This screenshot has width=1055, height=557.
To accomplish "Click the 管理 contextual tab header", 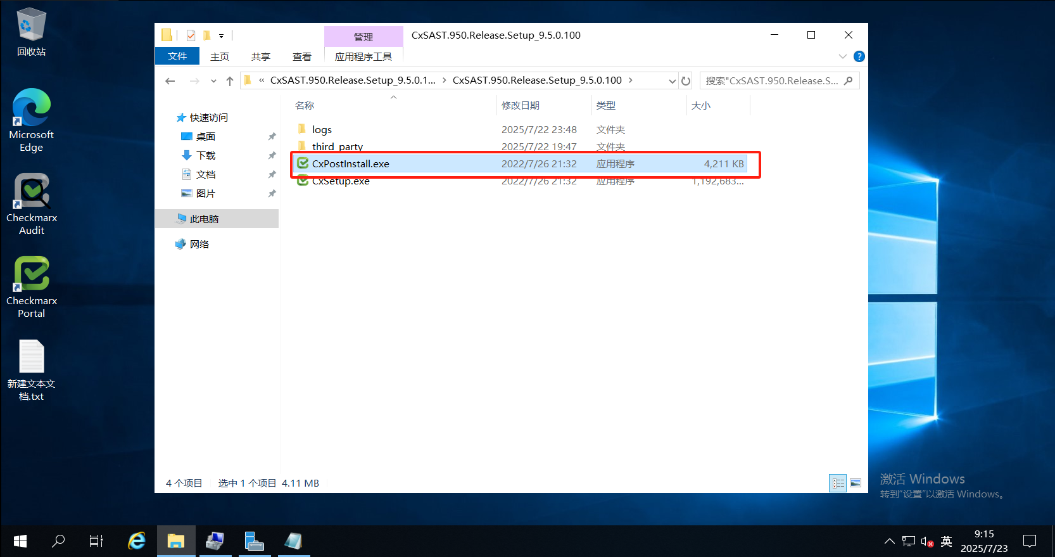I will tap(363, 37).
